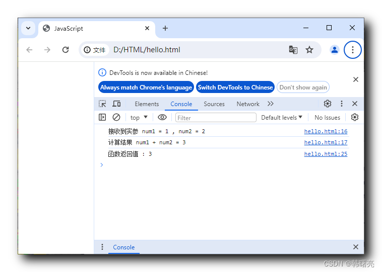Click console log line 函数返回值 : 3

pos(130,154)
